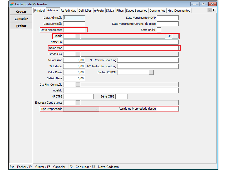
Task: Select the e-Frete tab
Action: [99, 11]
